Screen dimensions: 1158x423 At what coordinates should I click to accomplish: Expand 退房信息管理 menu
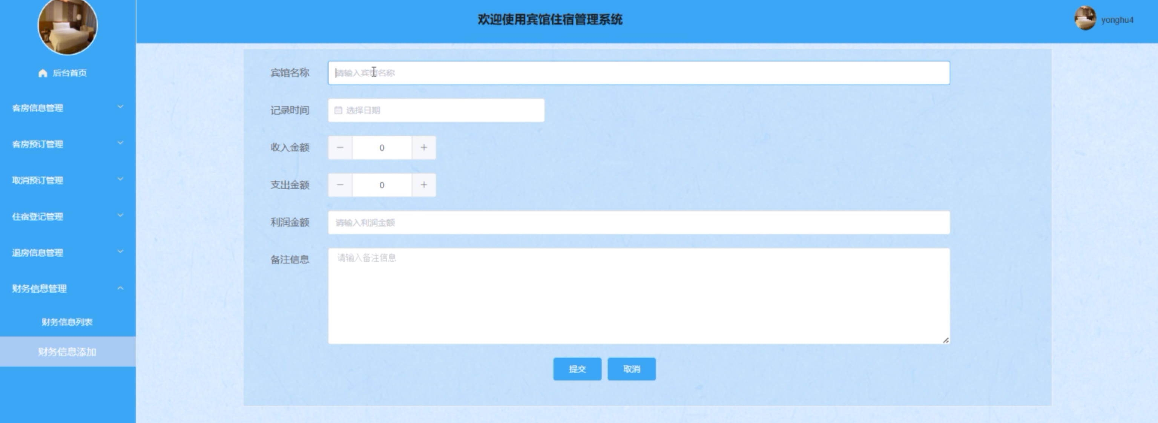point(67,253)
